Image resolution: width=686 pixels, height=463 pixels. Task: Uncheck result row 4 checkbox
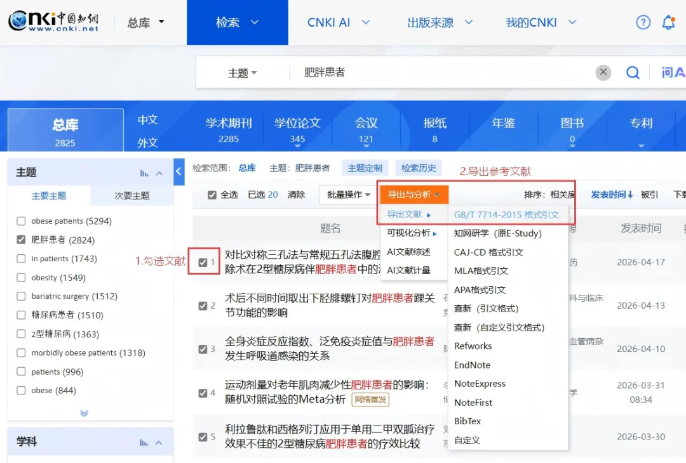[203, 393]
